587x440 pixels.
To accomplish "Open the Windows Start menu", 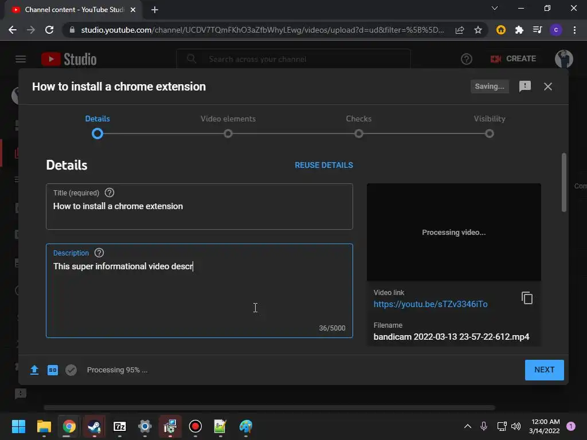I will pyautogui.click(x=18, y=426).
